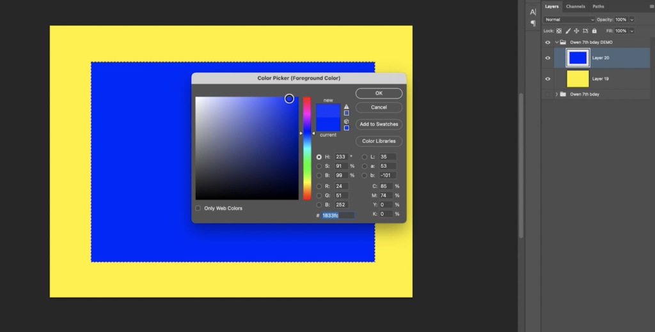Hide Layer 19 with eye icon

coord(548,79)
